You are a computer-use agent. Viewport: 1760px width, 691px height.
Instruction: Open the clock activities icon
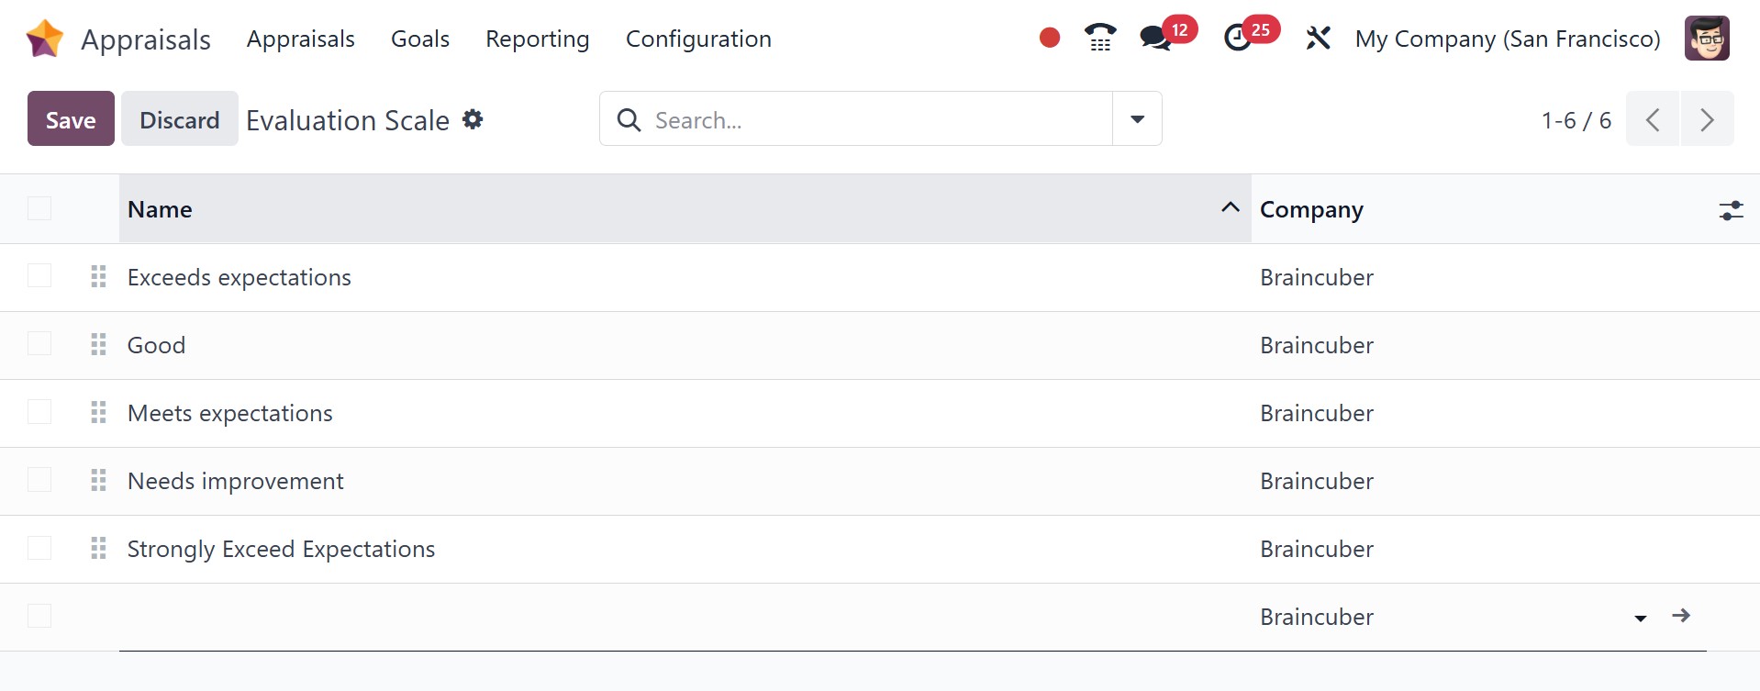point(1238,39)
